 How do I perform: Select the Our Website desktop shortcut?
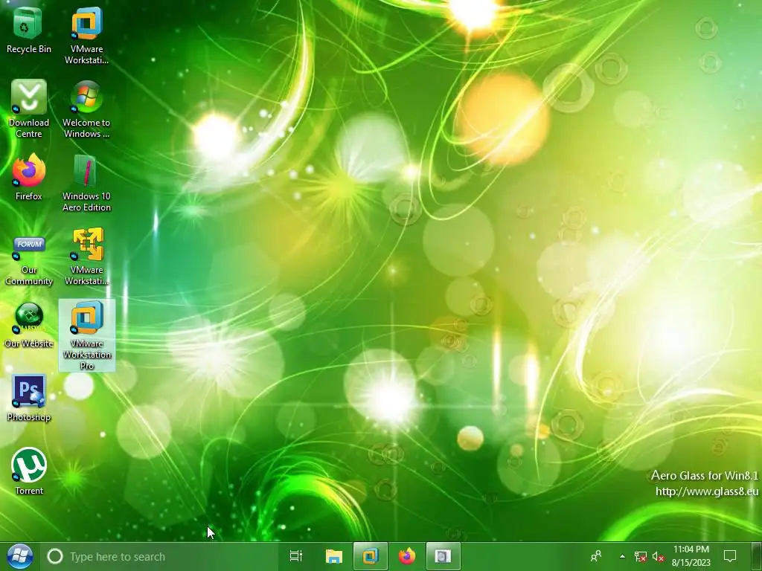[x=29, y=326]
